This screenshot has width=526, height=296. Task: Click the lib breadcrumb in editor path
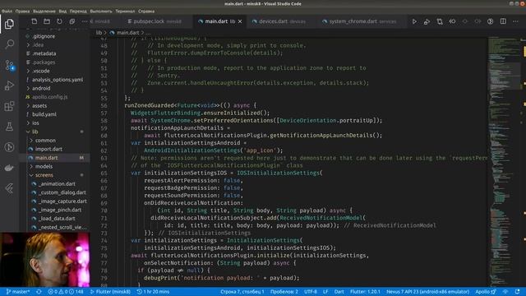[x=99, y=33]
